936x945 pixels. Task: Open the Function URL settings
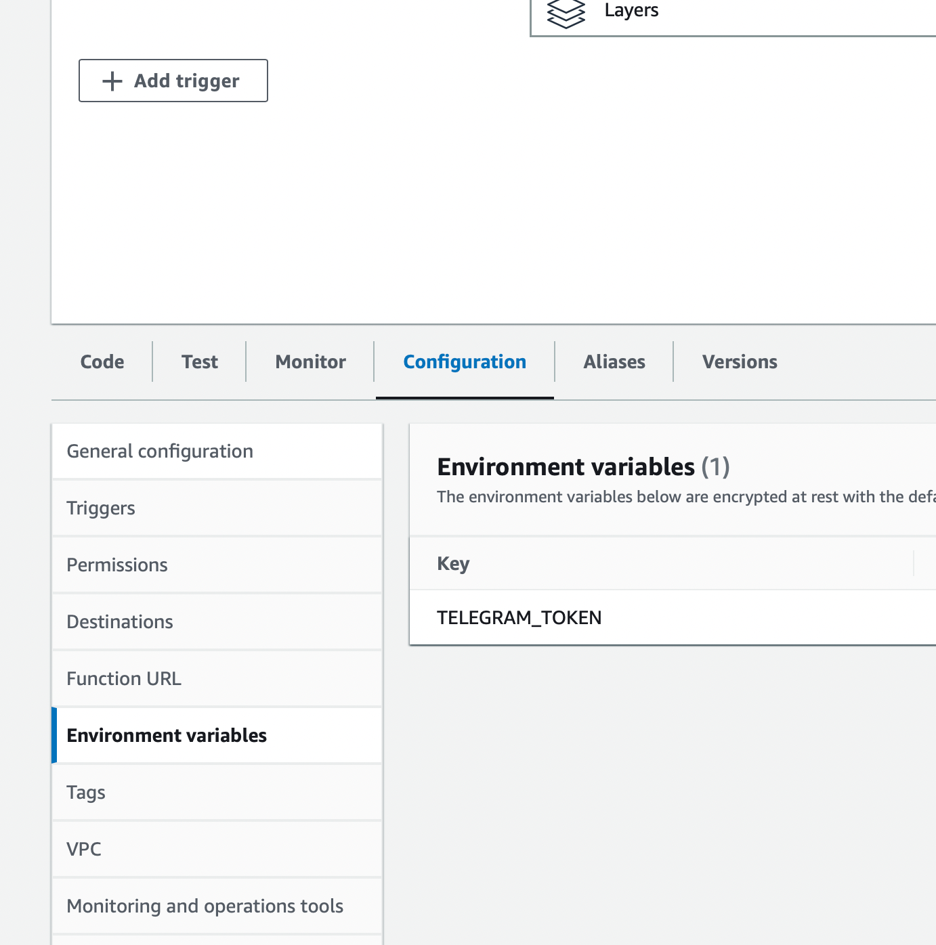click(124, 679)
